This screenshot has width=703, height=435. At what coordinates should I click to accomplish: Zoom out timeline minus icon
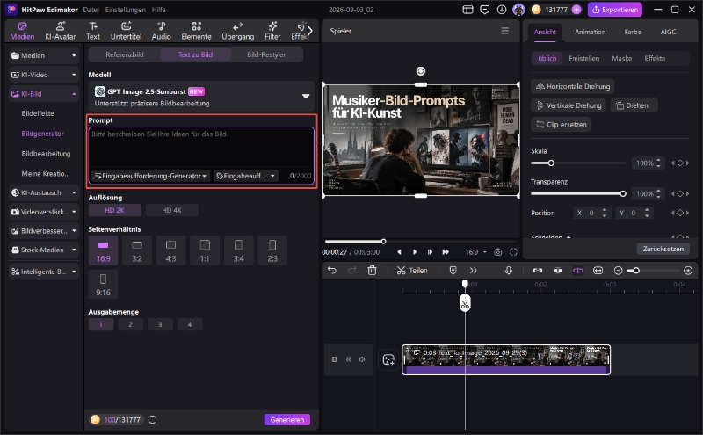coord(619,271)
